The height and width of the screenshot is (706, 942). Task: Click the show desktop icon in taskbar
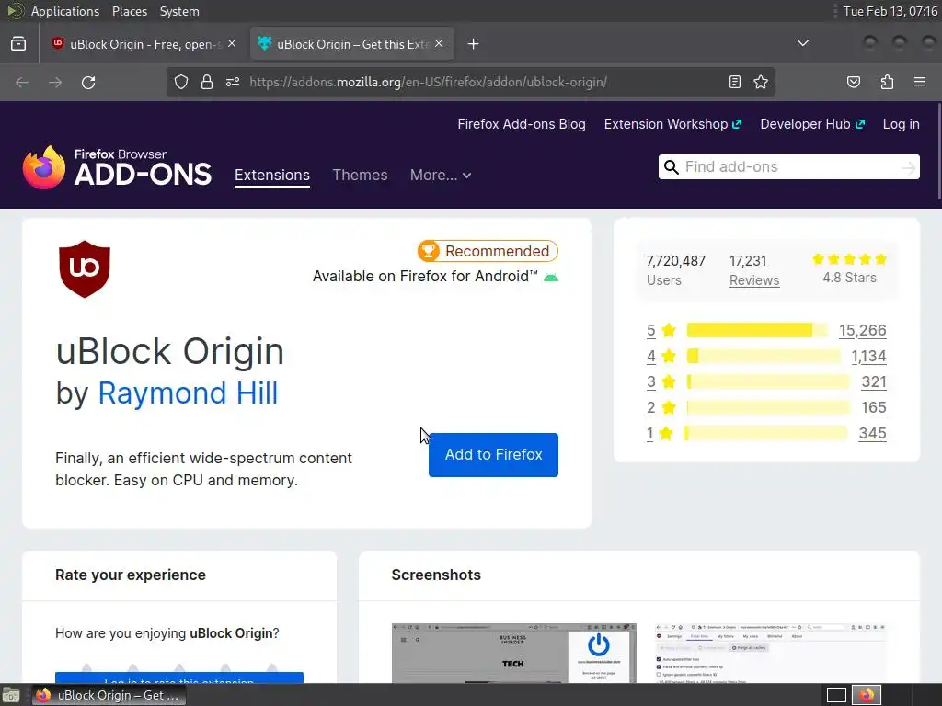(10, 695)
